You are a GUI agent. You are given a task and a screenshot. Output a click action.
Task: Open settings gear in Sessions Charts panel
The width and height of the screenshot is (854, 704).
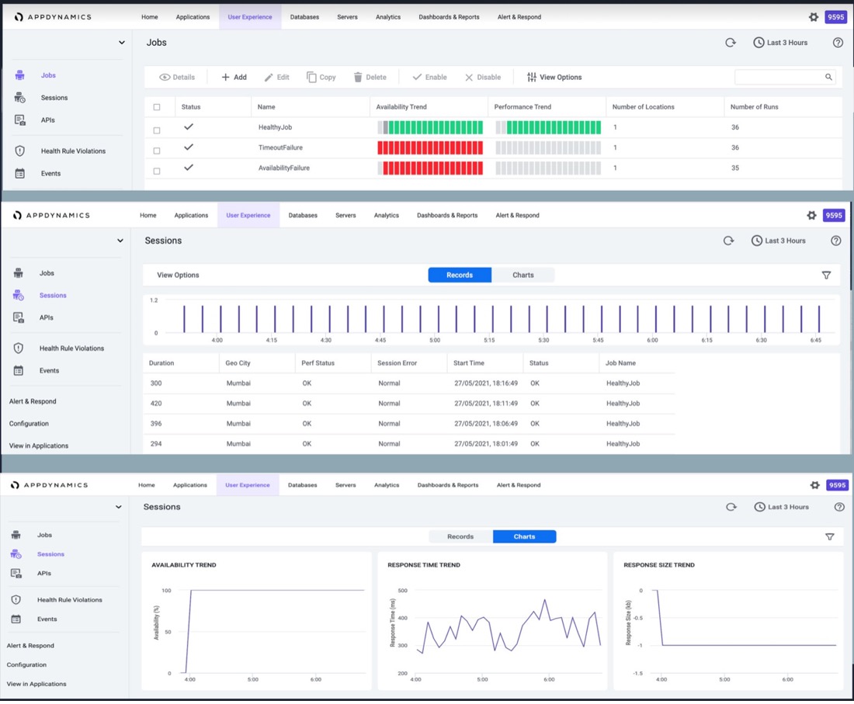pos(814,485)
